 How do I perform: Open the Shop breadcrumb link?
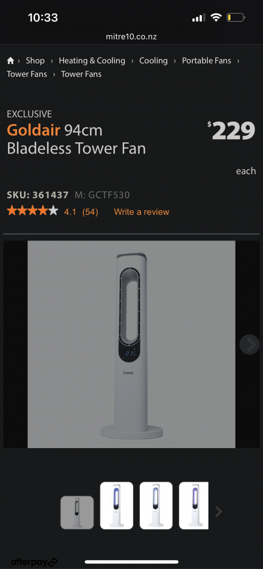[x=35, y=61]
